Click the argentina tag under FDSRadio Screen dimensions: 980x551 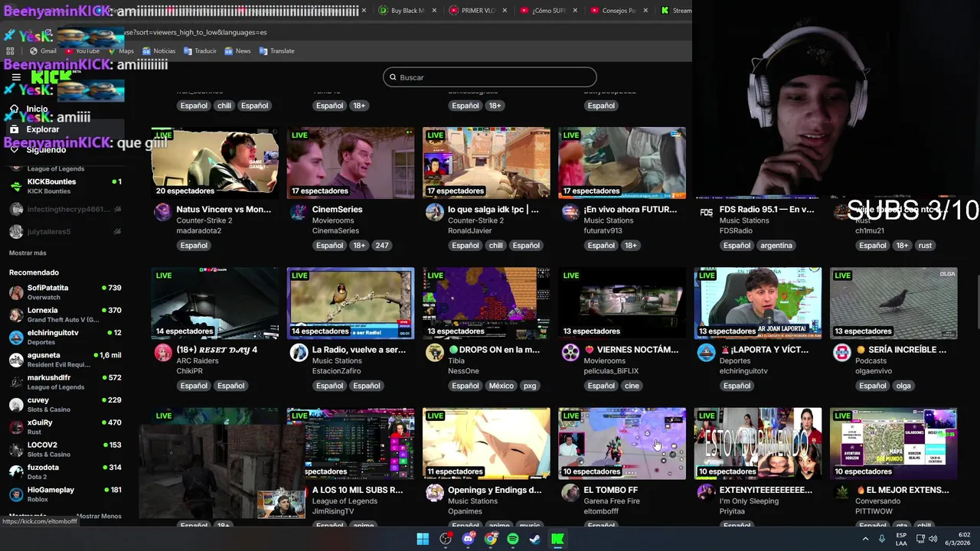tap(776, 246)
